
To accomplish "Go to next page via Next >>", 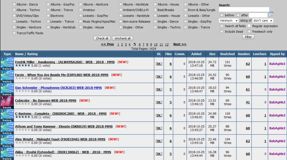I will click(x=180, y=44).
